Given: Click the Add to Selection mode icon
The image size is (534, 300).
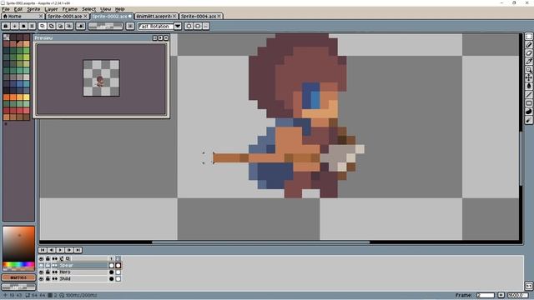Looking at the screenshot, I should click(x=52, y=26).
